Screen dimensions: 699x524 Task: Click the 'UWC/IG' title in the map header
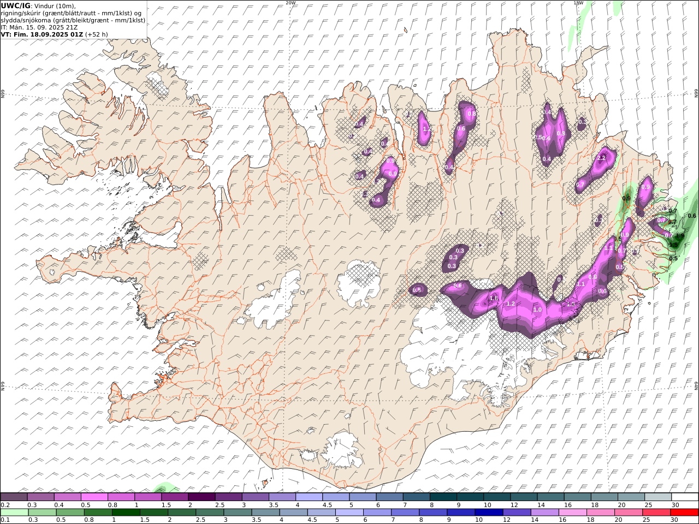coord(15,5)
